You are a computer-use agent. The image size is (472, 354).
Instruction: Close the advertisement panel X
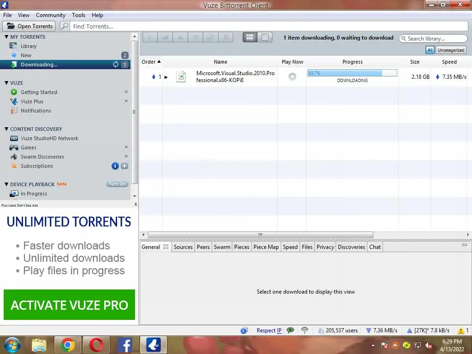pyautogui.click(x=136, y=204)
